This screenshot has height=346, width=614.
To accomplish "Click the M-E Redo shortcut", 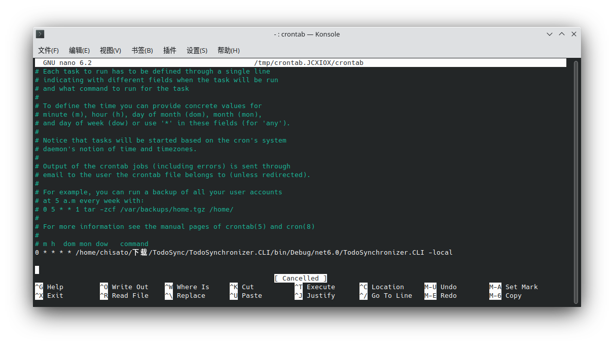I will 441,296.
